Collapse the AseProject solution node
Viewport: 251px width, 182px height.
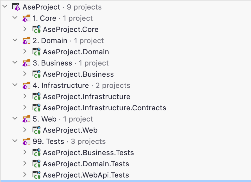5,7
